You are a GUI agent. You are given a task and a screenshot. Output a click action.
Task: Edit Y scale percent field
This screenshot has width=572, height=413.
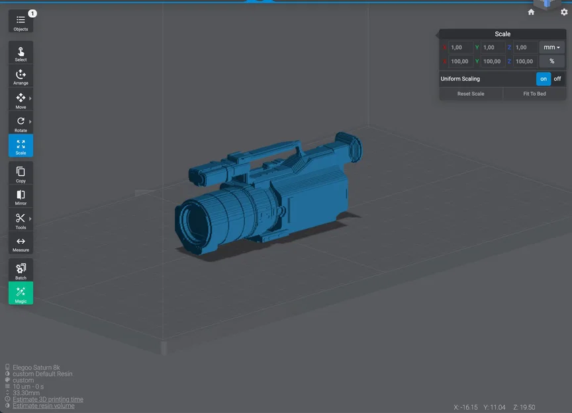pos(493,61)
